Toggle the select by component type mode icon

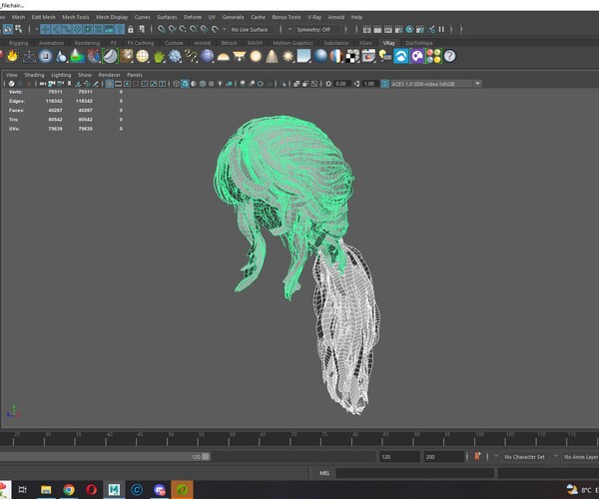pyautogui.click(x=18, y=29)
